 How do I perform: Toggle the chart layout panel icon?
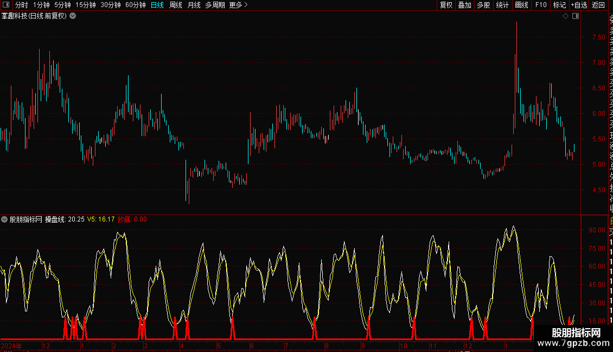tap(576, 16)
